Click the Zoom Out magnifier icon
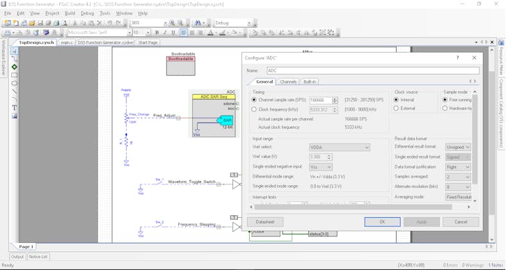Screen dimensions: 515x270 (180, 23)
